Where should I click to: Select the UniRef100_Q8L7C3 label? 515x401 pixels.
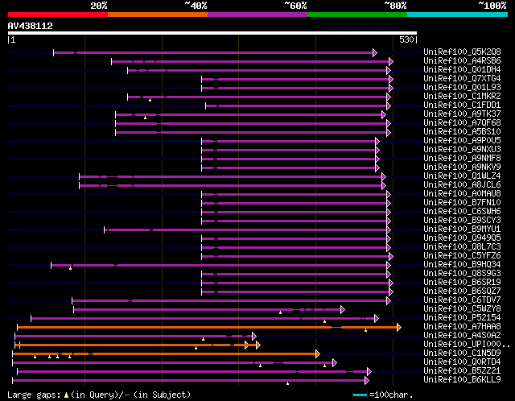462,247
